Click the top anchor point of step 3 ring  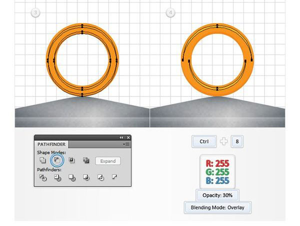82,25
